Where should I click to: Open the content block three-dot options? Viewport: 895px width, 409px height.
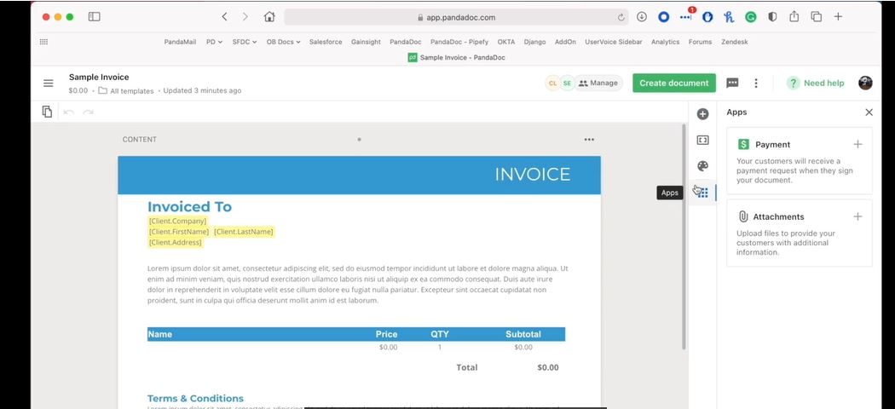click(x=589, y=140)
